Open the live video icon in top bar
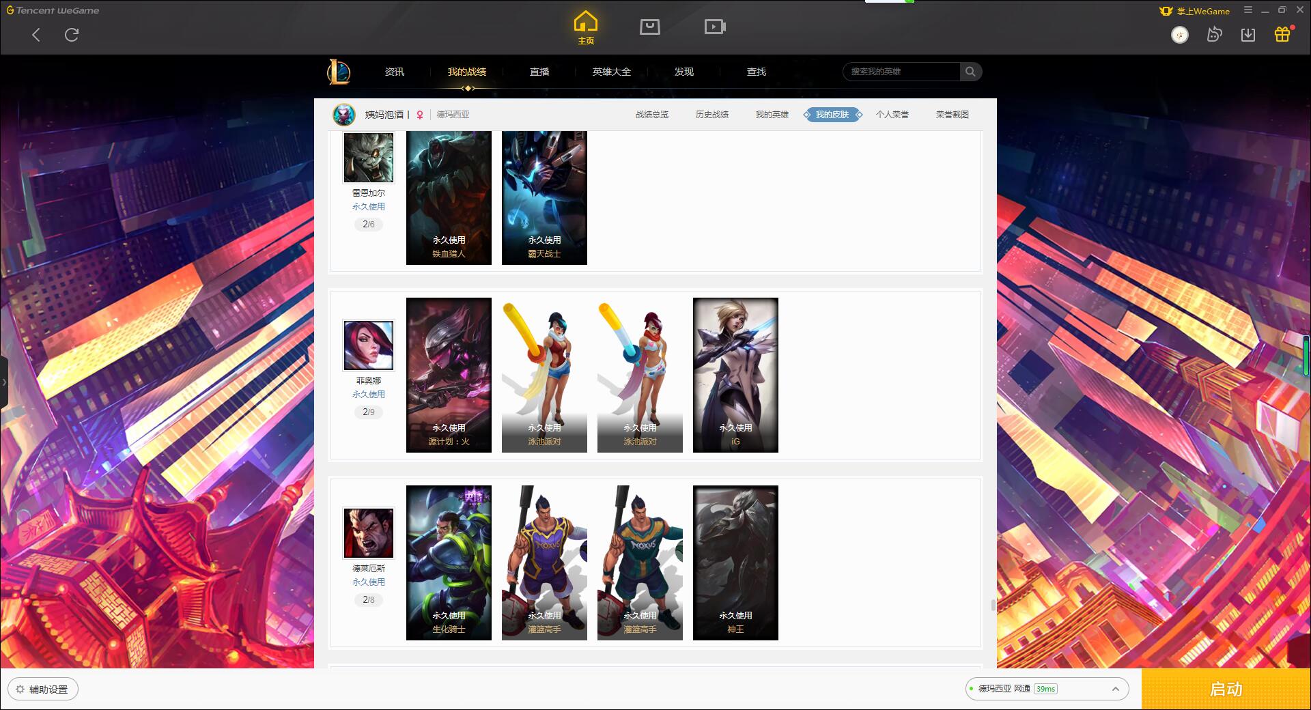This screenshot has width=1311, height=710. [x=715, y=27]
